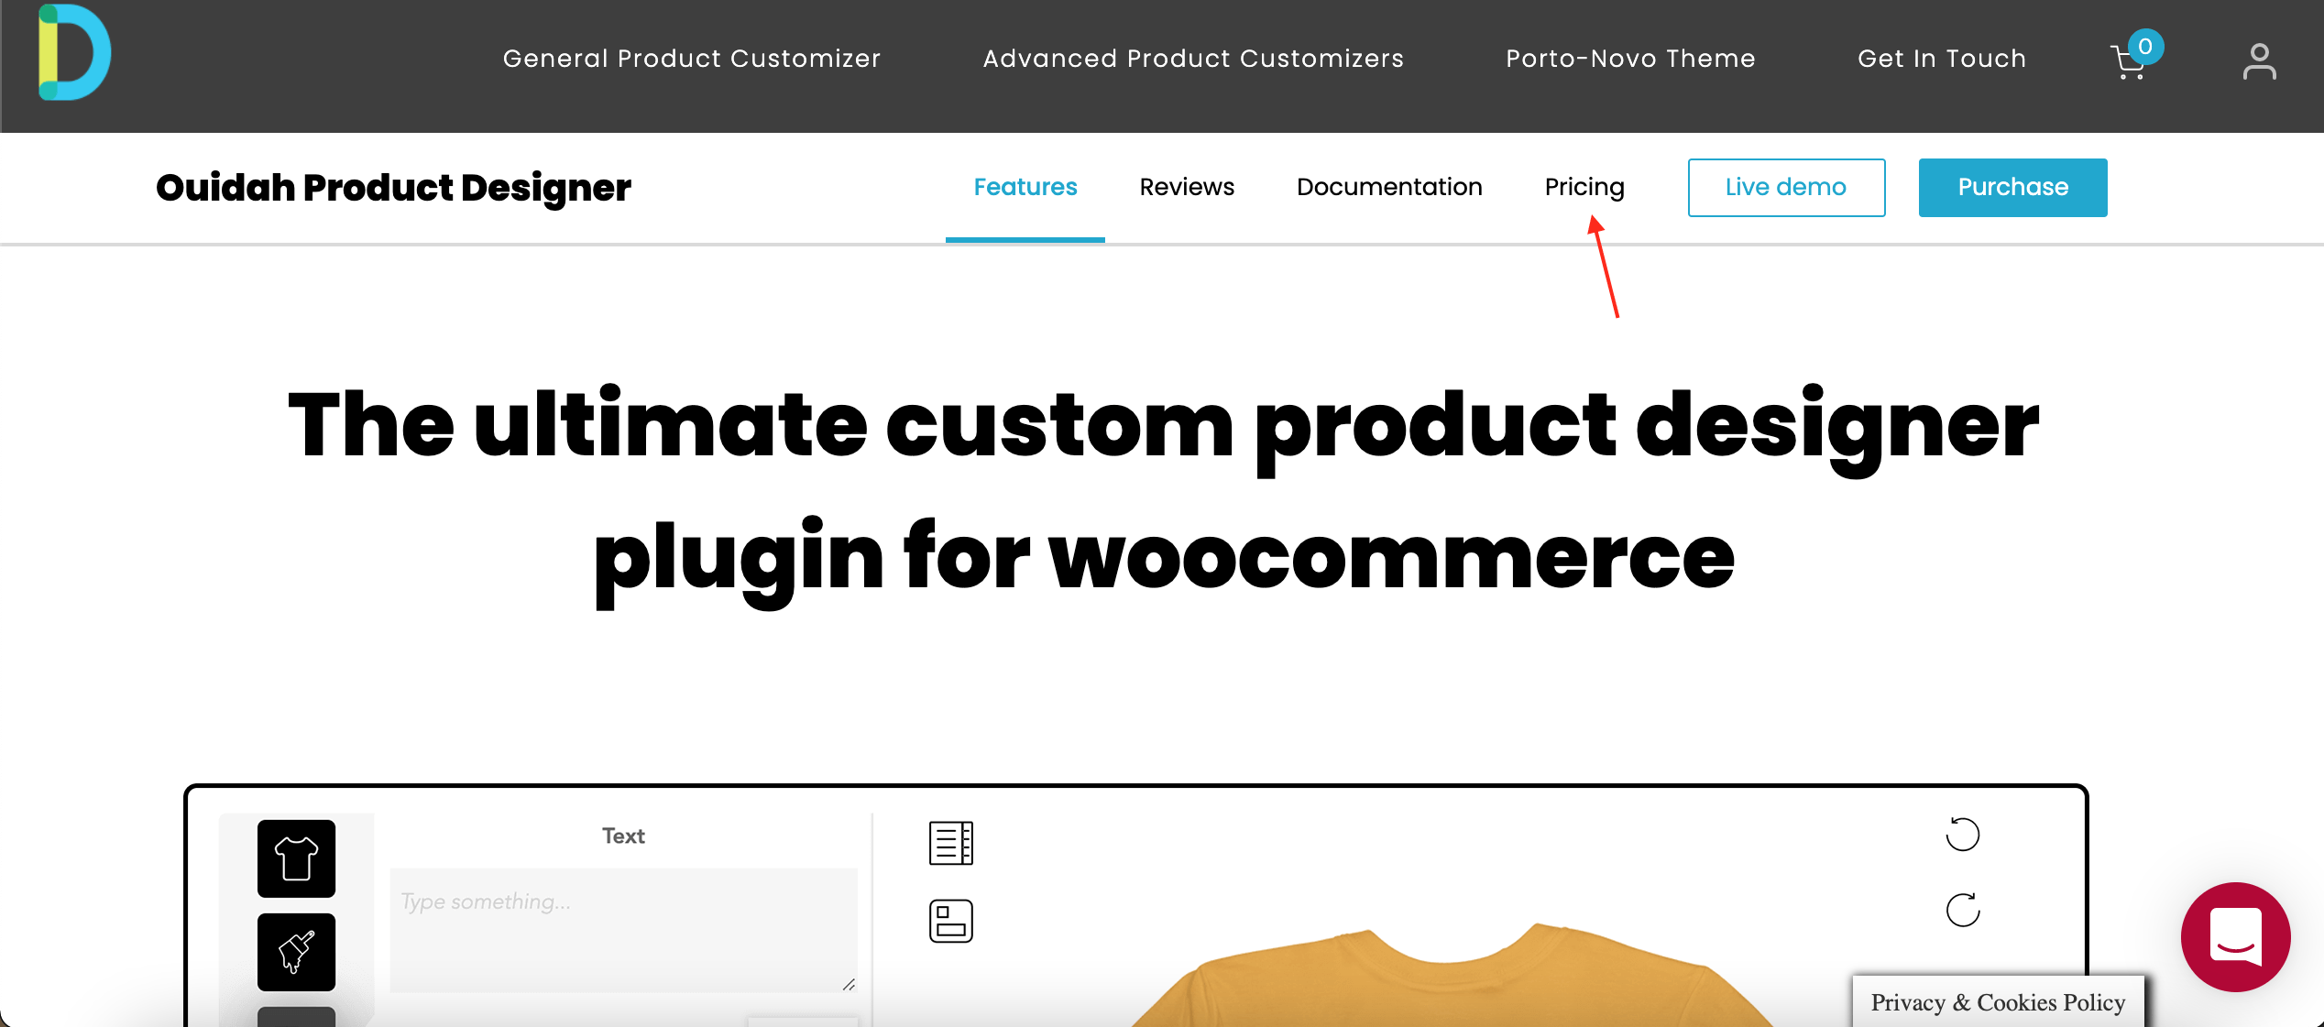Click the layout template icon in designer

click(x=950, y=921)
